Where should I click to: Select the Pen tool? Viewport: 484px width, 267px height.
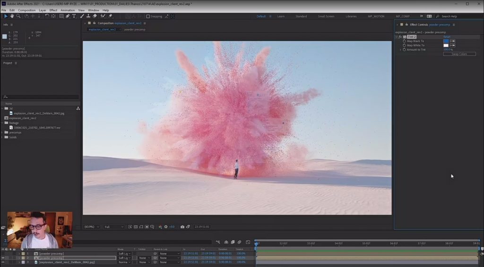tap(68, 16)
